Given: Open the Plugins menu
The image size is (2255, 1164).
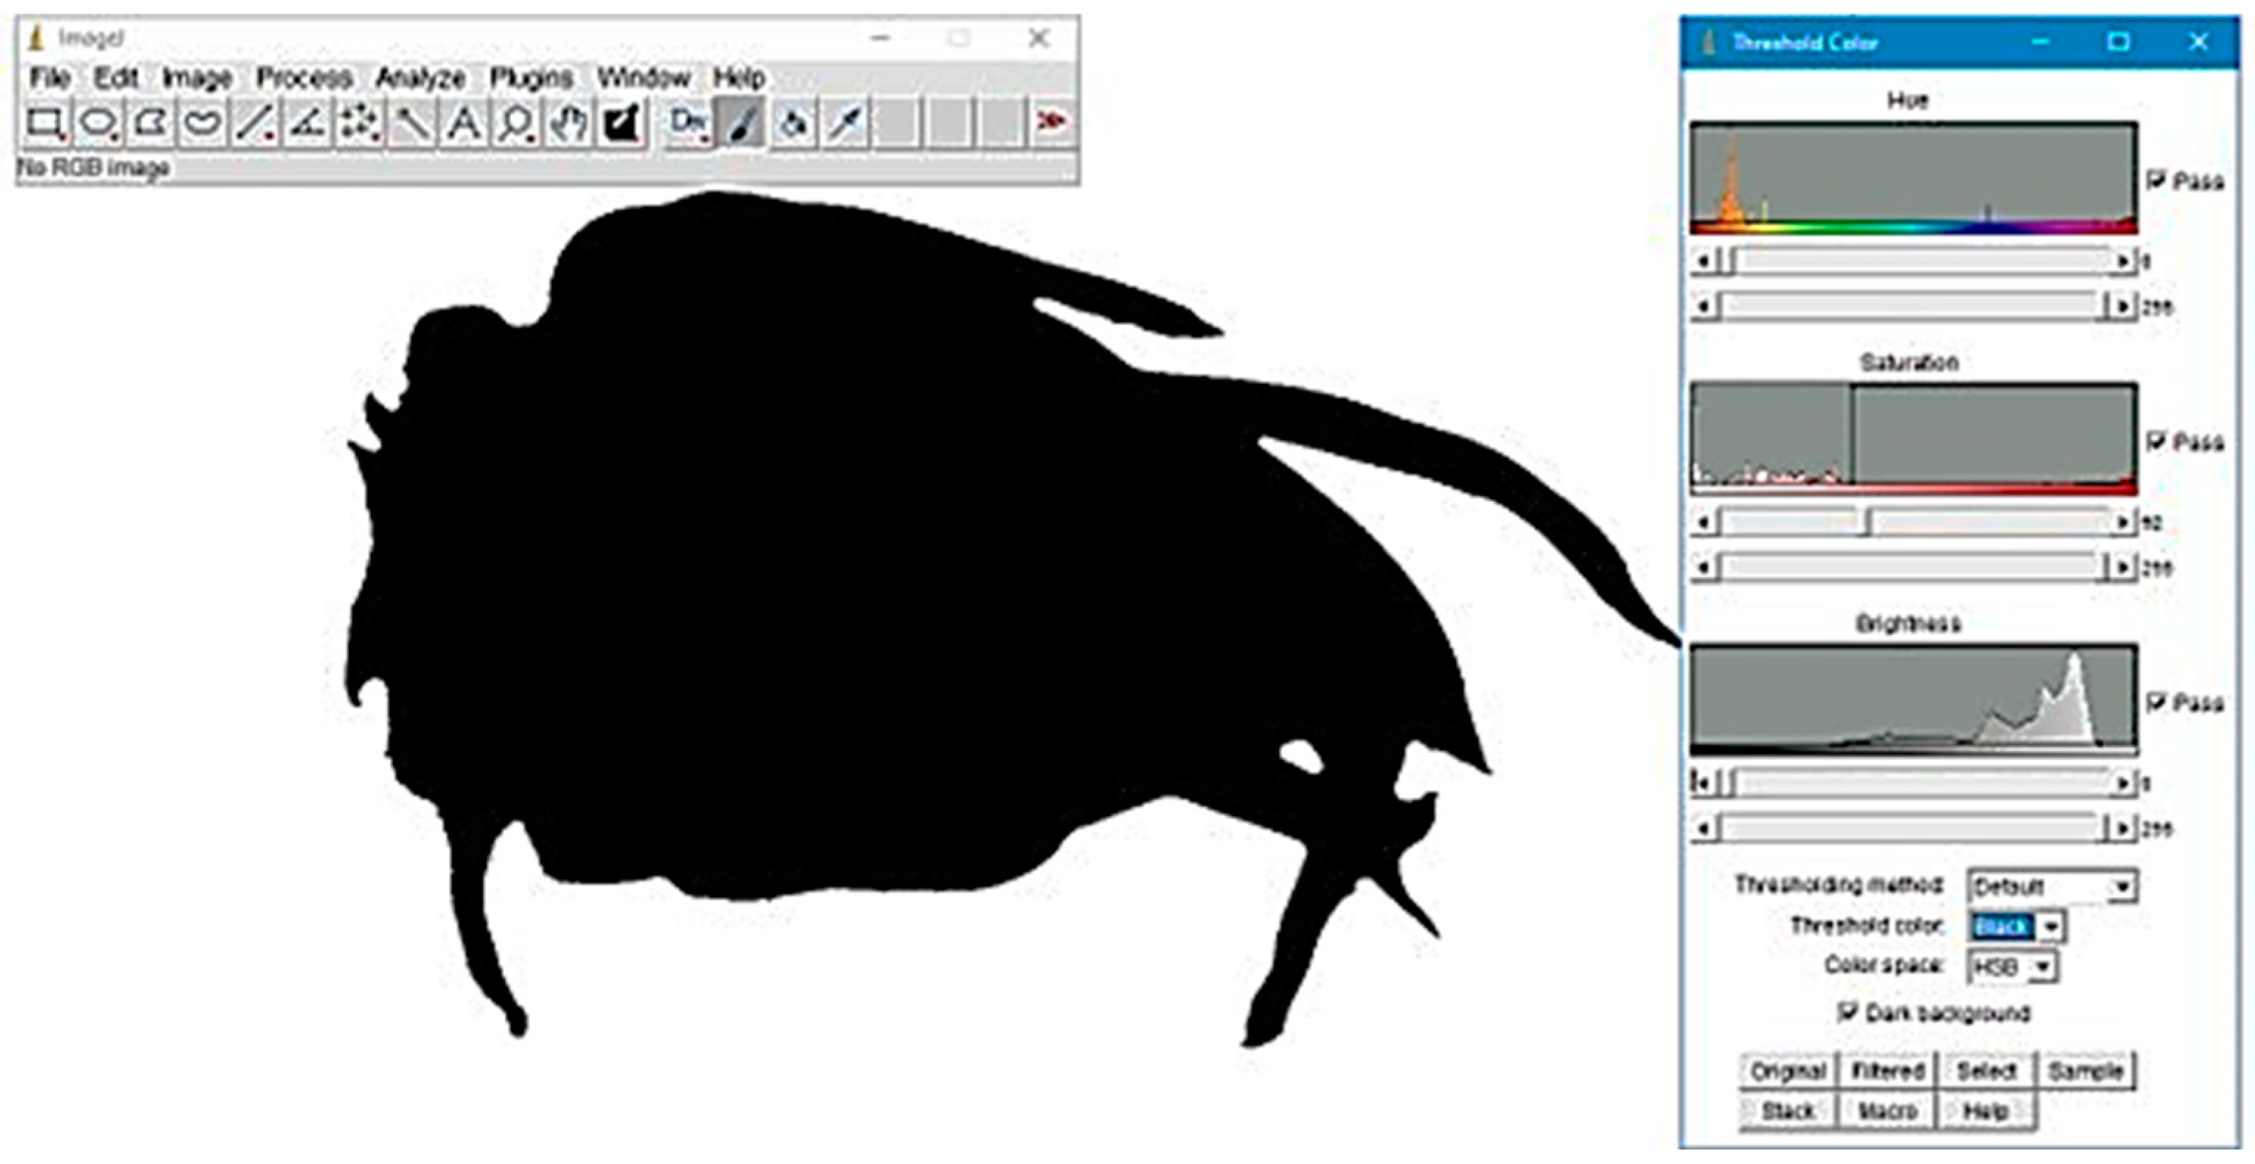Looking at the screenshot, I should 531,78.
